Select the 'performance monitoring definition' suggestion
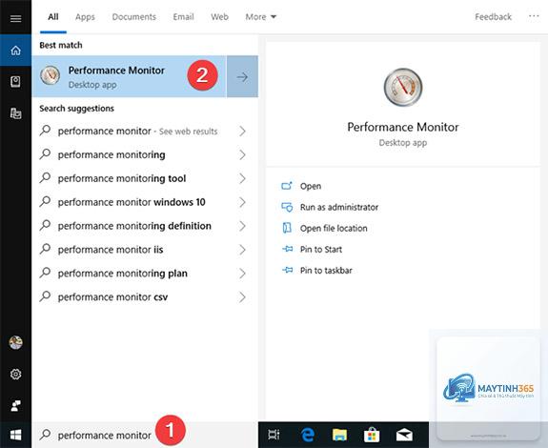The image size is (548, 448). pos(134,226)
